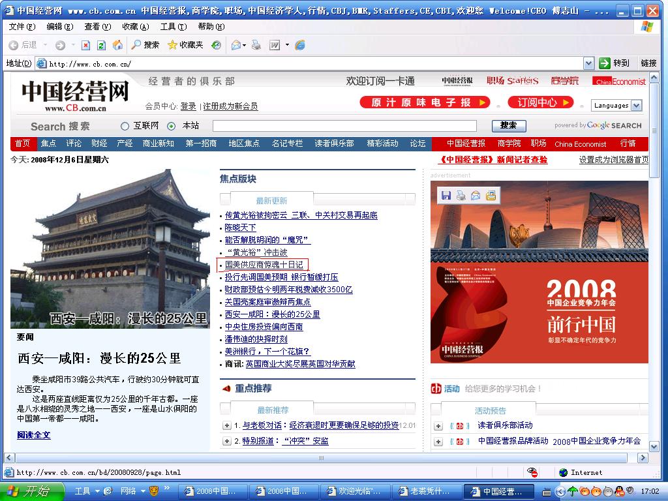Open the Forward button history dropdown arrow
This screenshot has width=668, height=501.
(x=73, y=45)
